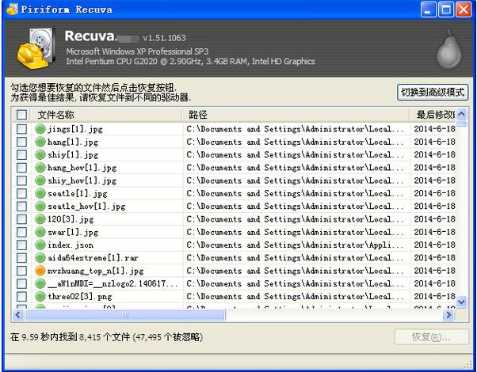The width and height of the screenshot is (477, 372).
Task: Click green status dot beside swar[1].jpg
Action: pyautogui.click(x=40, y=232)
